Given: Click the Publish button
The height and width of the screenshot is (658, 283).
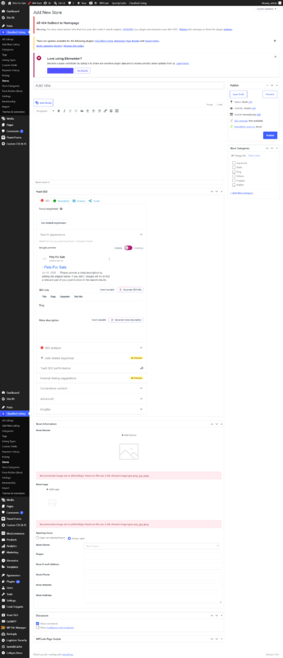Looking at the screenshot, I should [270, 135].
